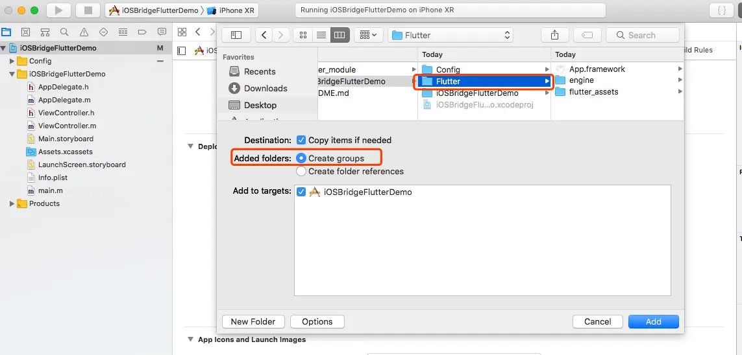Click the Options button
Viewport: 742px width, 355px height.
[317, 321]
